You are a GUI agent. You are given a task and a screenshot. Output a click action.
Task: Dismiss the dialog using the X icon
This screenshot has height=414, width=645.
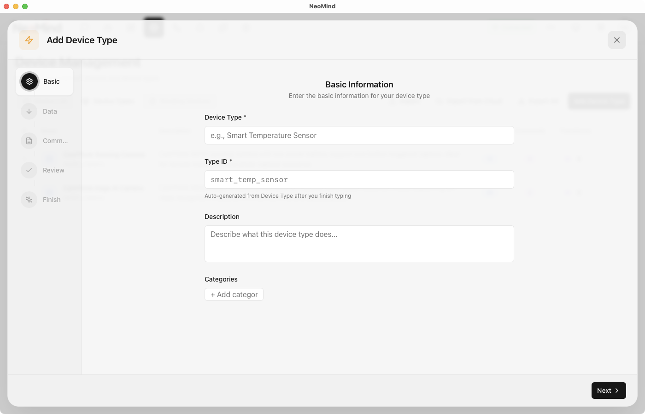(617, 40)
